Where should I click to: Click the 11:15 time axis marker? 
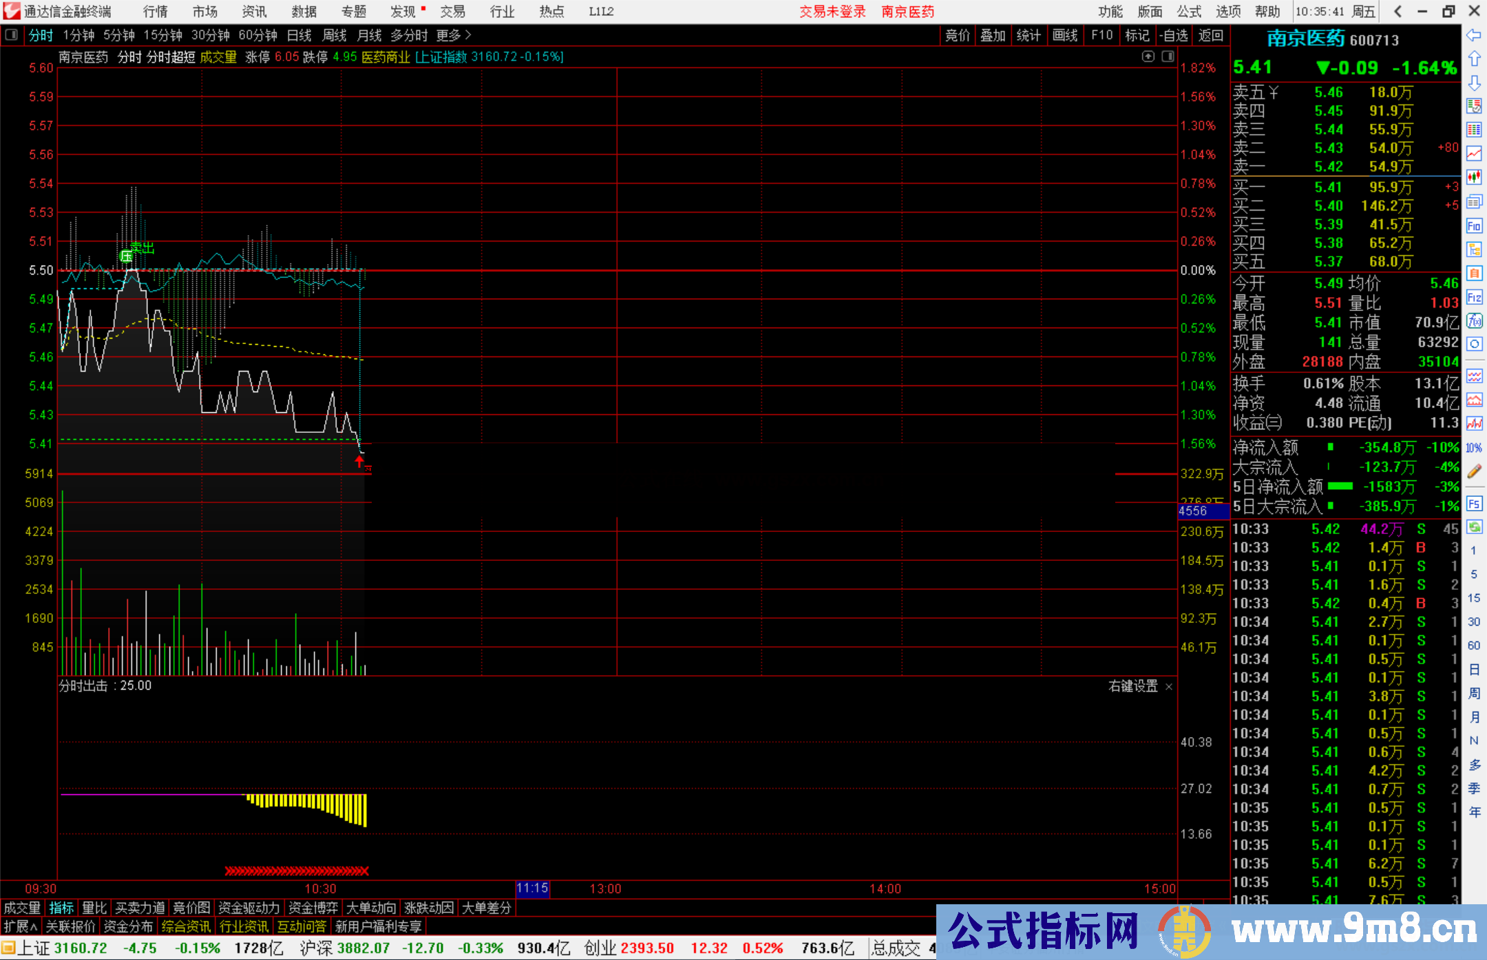click(x=532, y=888)
